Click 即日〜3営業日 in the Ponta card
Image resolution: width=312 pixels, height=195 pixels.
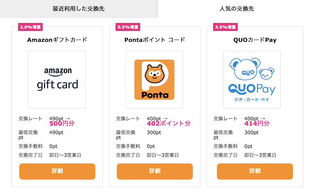pos(163,155)
